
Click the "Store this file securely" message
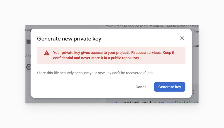[95, 73]
